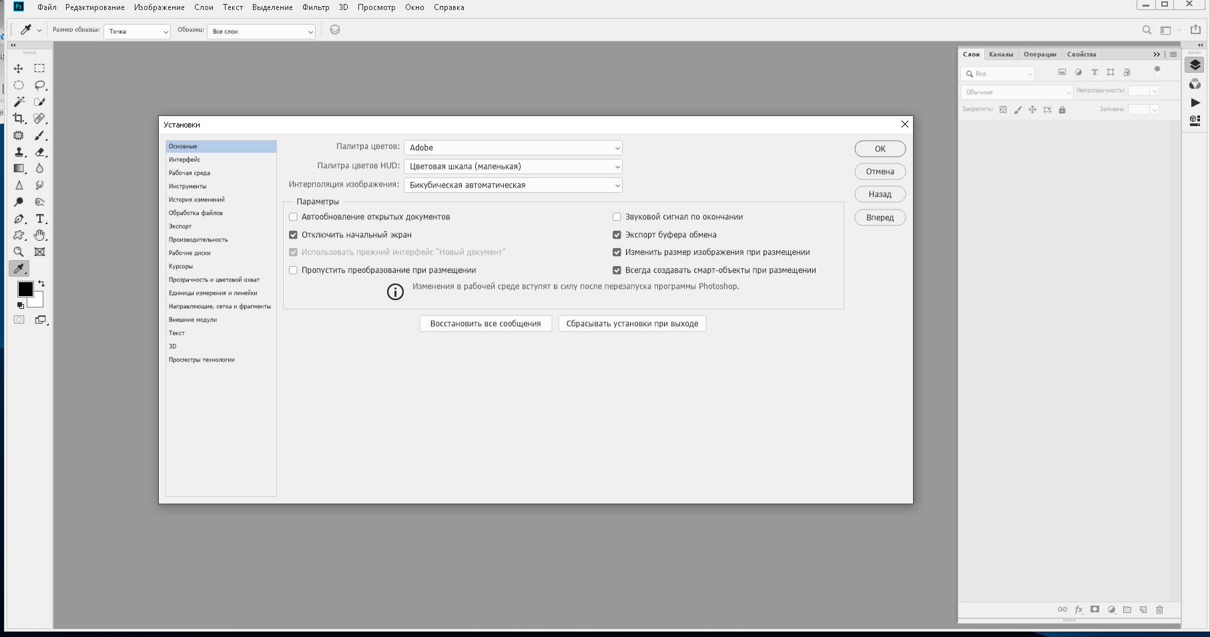Click the delete layer trash icon
This screenshot has height=637, width=1210.
(x=1159, y=610)
